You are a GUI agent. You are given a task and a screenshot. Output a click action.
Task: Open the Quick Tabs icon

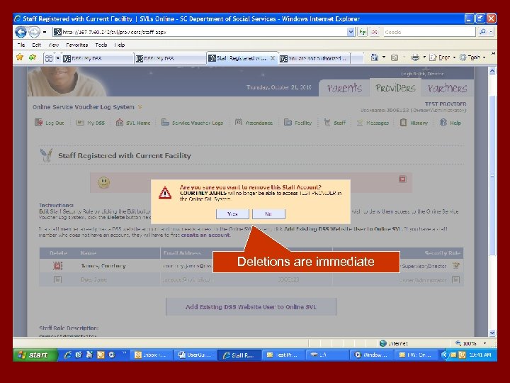(x=49, y=58)
